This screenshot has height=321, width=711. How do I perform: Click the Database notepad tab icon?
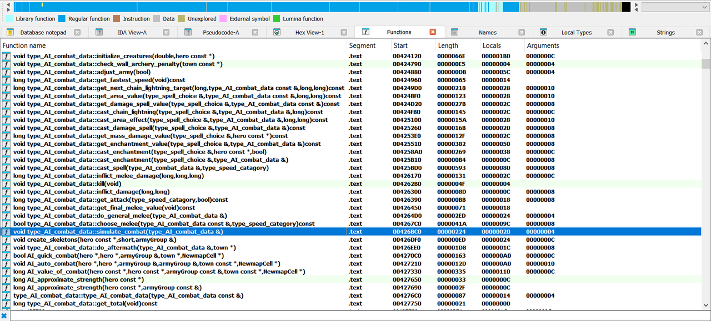click(x=11, y=32)
